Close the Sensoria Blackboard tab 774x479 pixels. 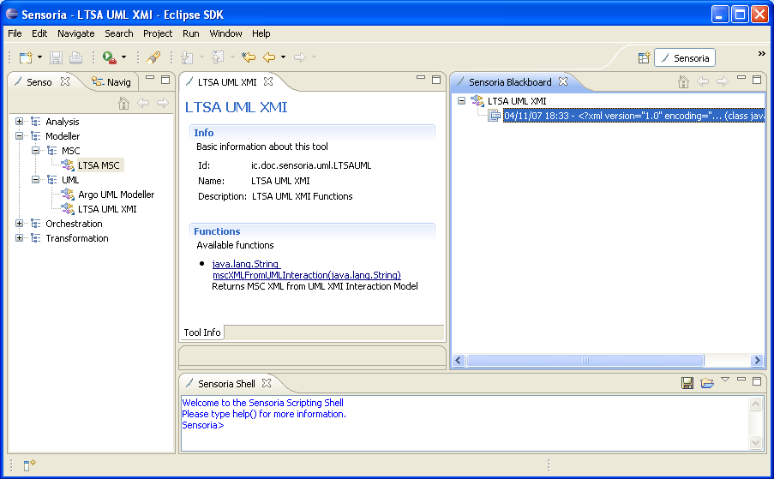pyautogui.click(x=563, y=81)
